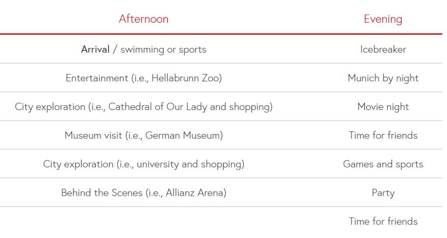Select the Munich by night cell
Viewport: 447px width, 238px height.
(383, 78)
